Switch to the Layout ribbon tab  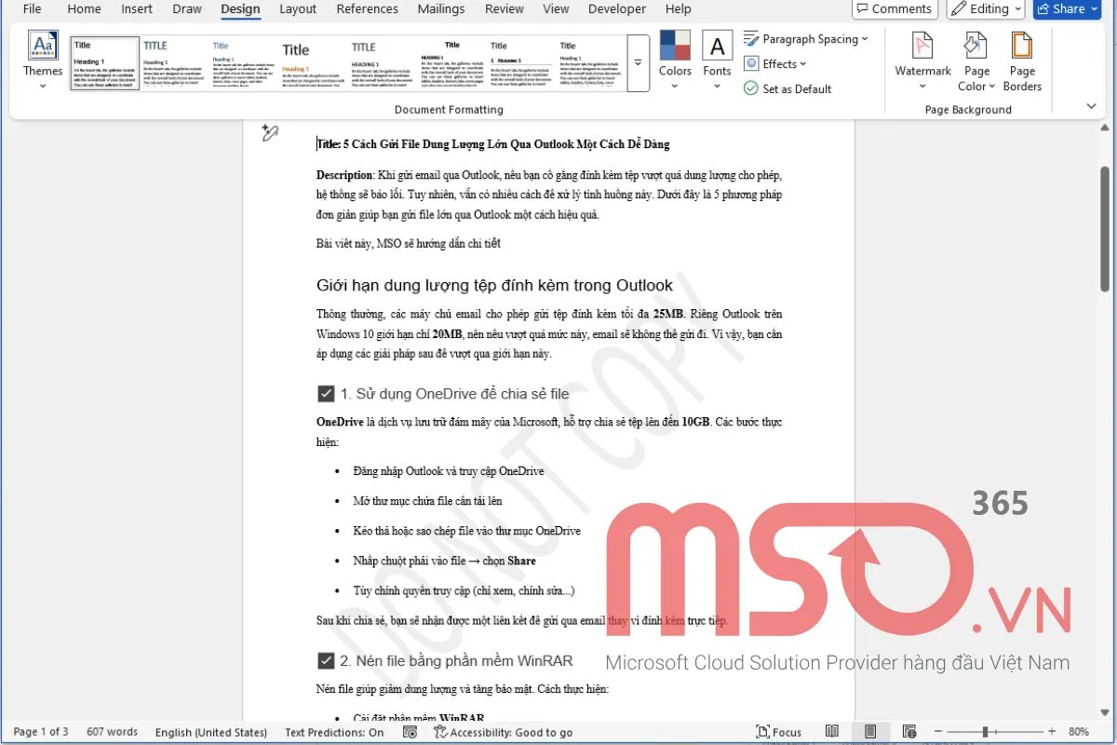(x=297, y=8)
